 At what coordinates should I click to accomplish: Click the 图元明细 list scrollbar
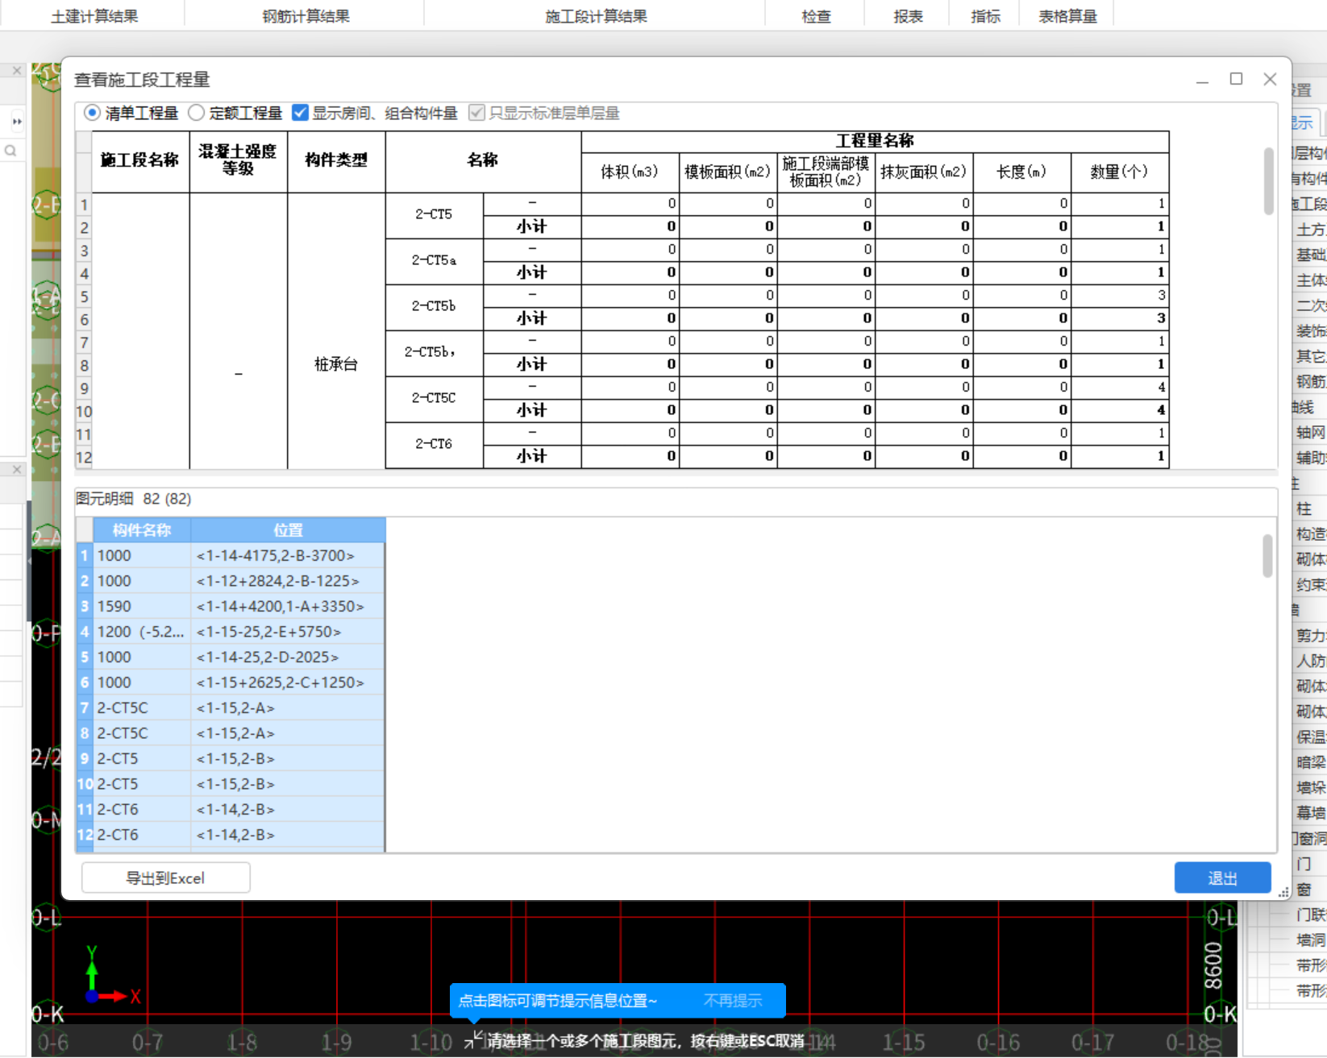[x=1267, y=555]
